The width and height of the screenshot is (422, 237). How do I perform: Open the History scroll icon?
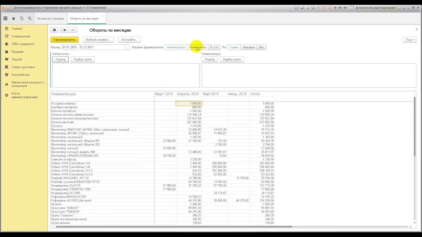pos(22,18)
